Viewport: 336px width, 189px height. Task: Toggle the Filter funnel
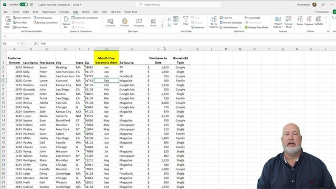185,21
